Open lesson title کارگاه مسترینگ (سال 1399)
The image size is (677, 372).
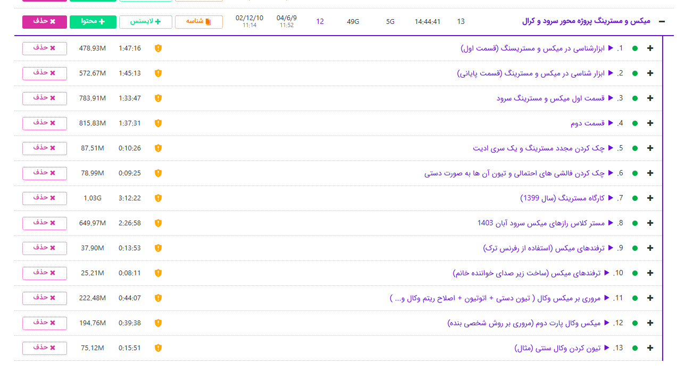563,198
